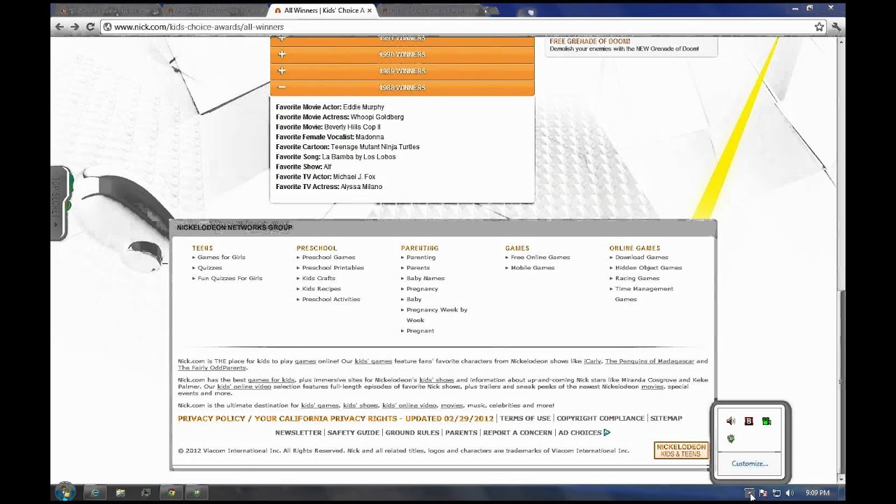Screen dimensions: 896x504
Task: Click the browser Forward arrow
Action: pyautogui.click(x=75, y=27)
